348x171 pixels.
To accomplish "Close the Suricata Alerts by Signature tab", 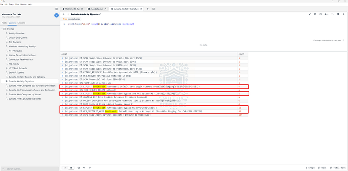I will click(141, 9).
